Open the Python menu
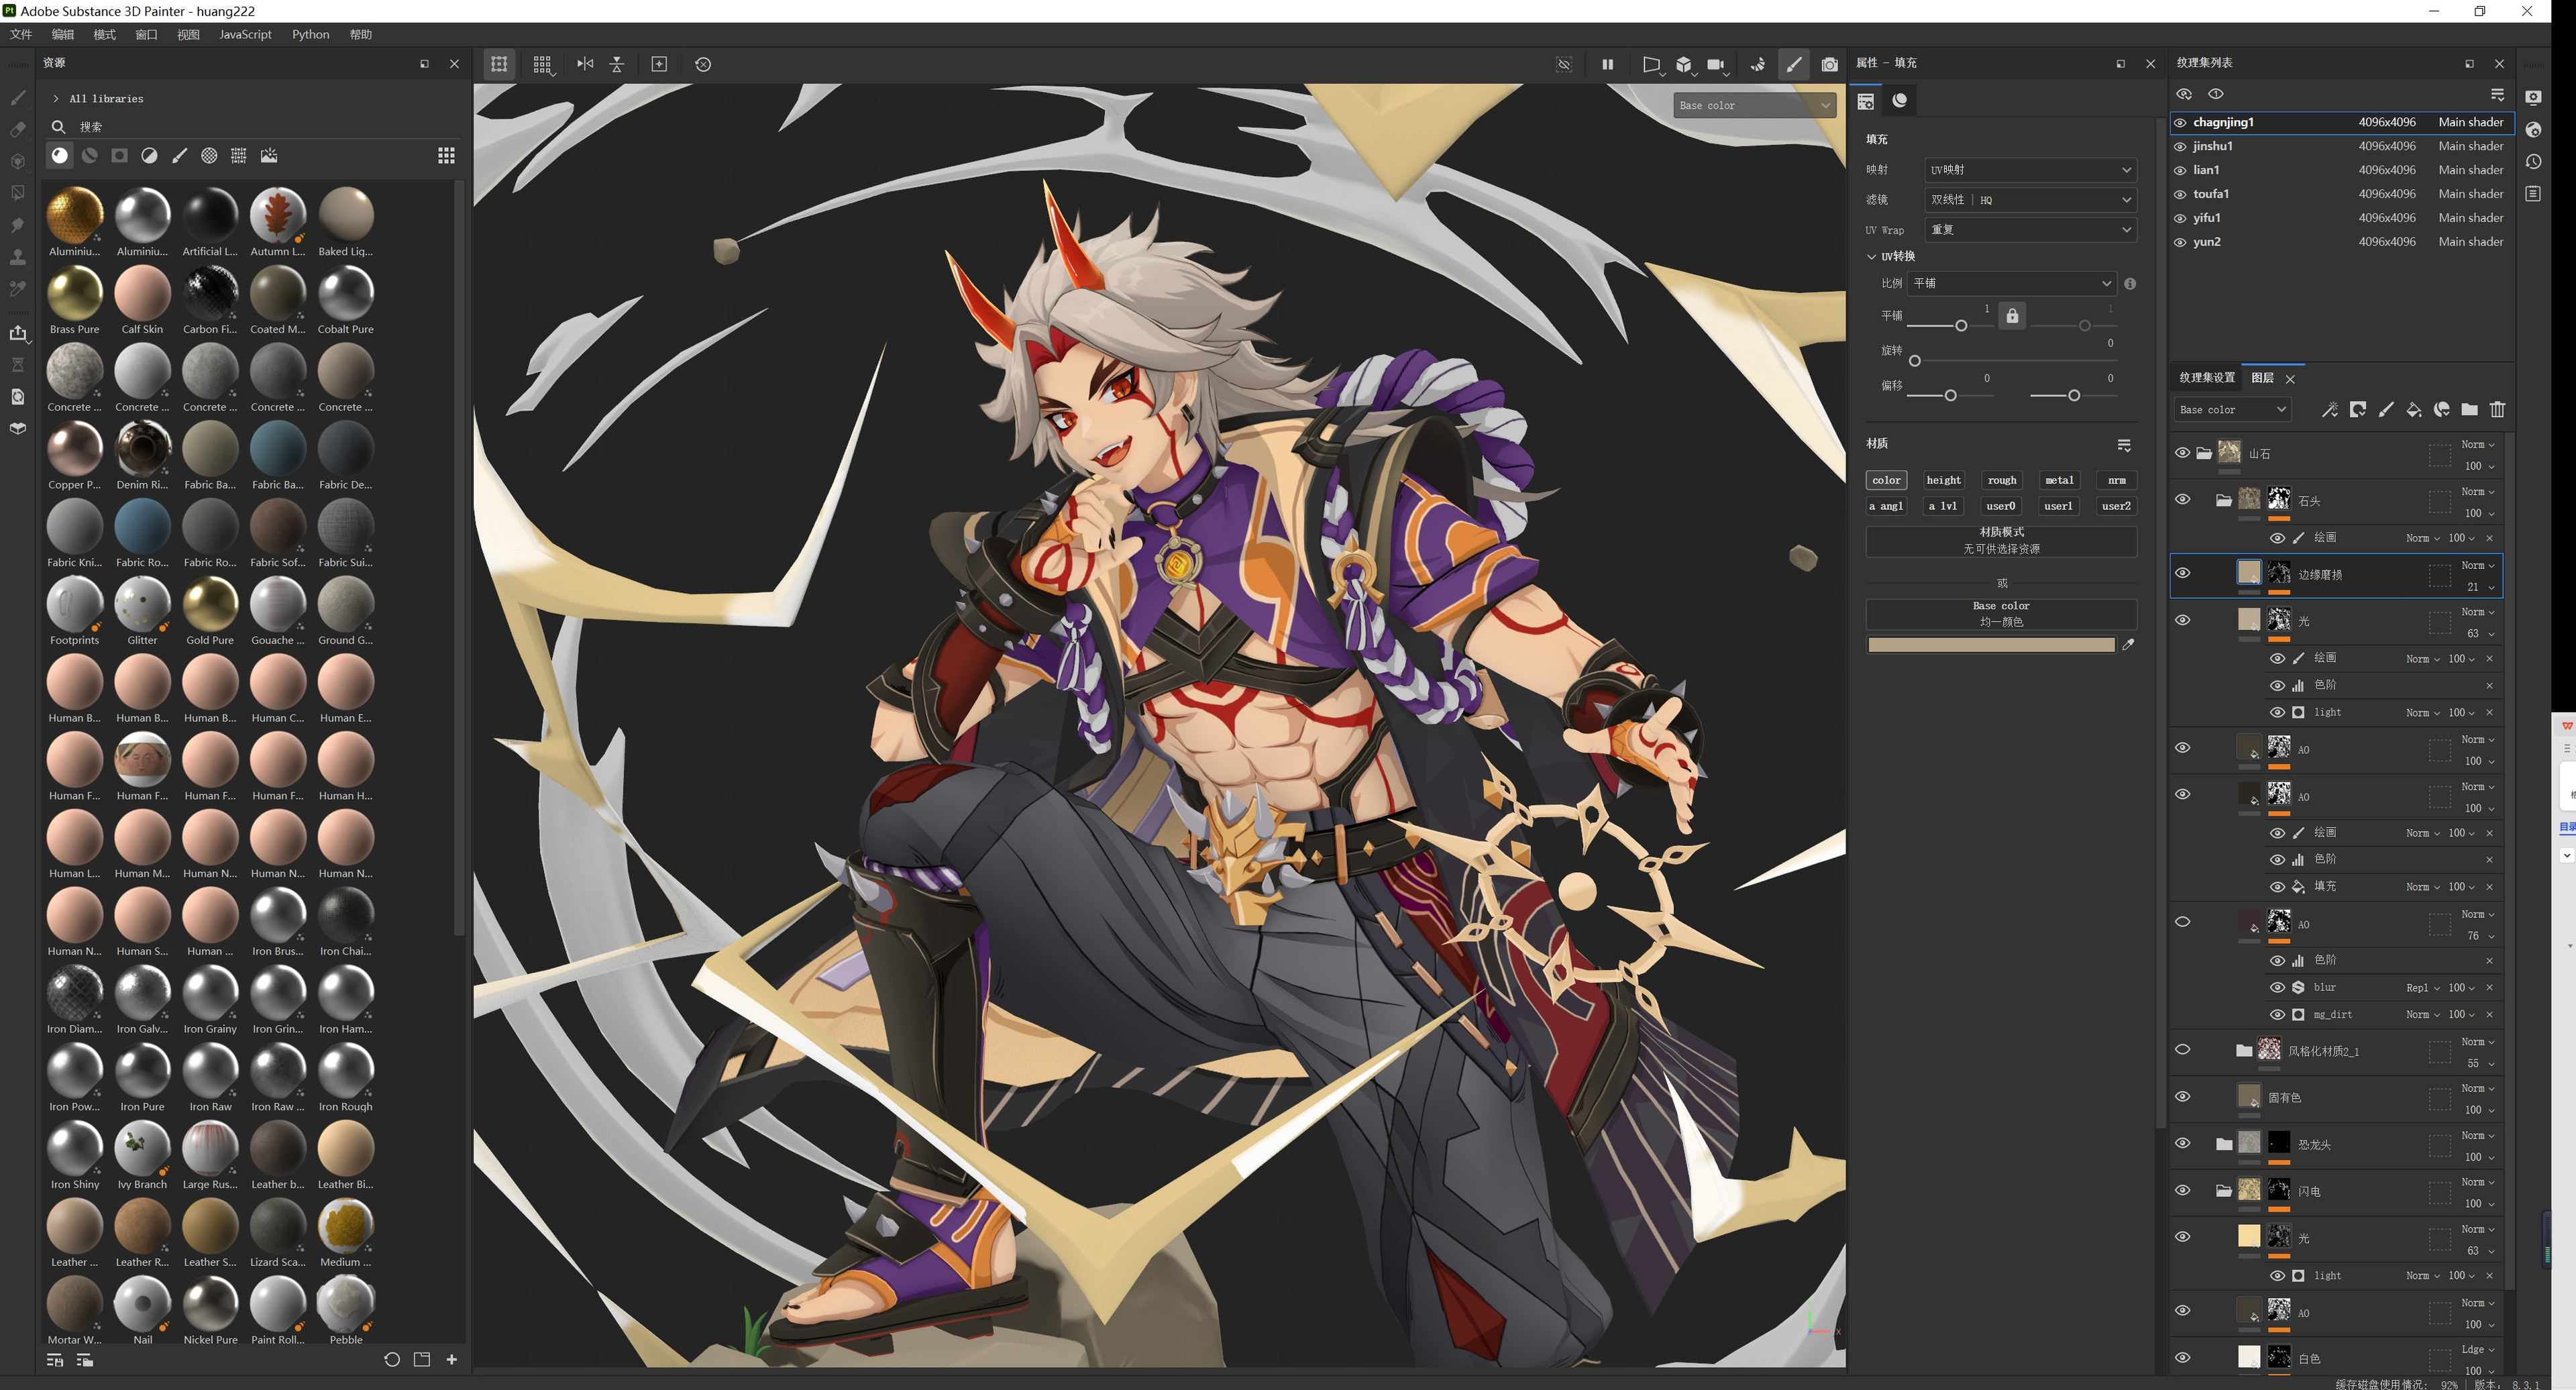The width and height of the screenshot is (2576, 1390). point(310,34)
